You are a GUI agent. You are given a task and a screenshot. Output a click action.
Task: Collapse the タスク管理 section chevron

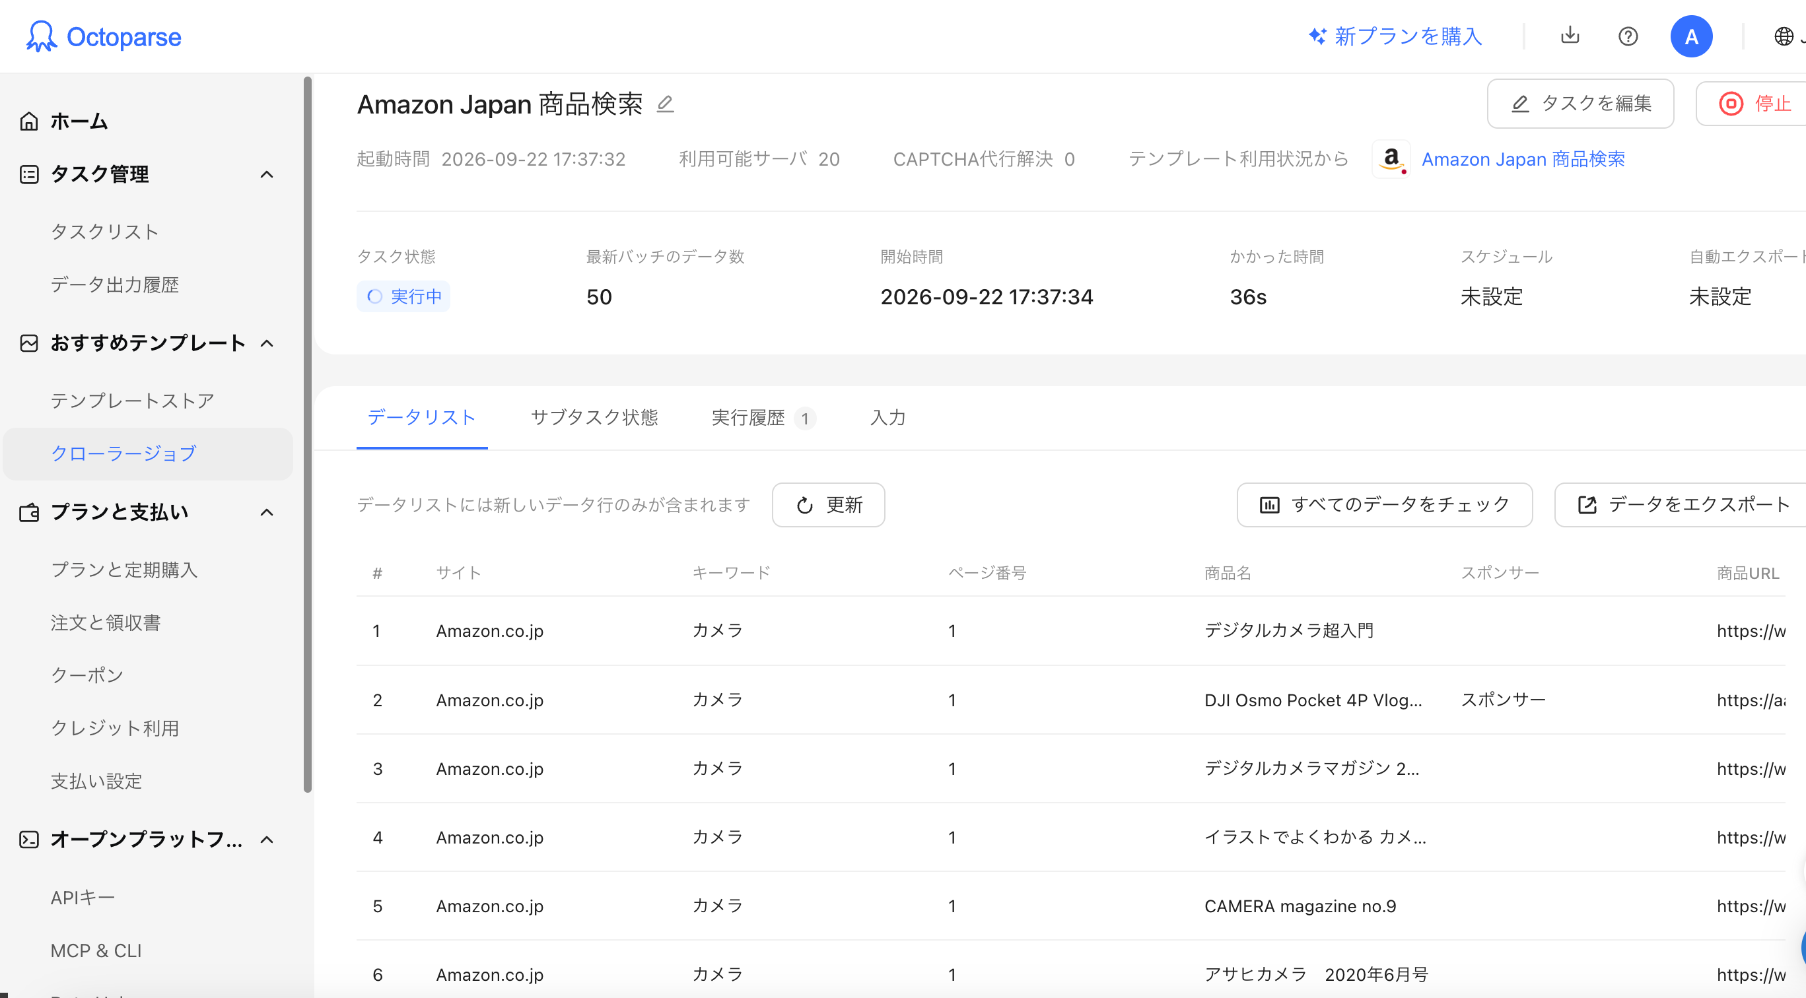pos(266,174)
